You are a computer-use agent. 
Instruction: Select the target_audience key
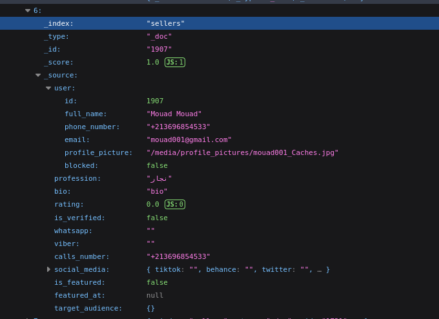[x=88, y=308]
